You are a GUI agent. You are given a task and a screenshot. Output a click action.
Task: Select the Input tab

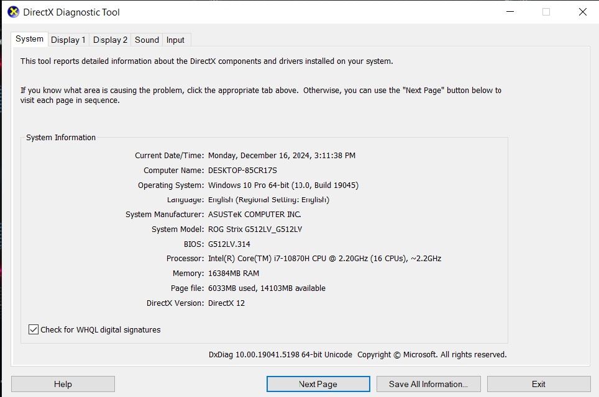pyautogui.click(x=175, y=40)
